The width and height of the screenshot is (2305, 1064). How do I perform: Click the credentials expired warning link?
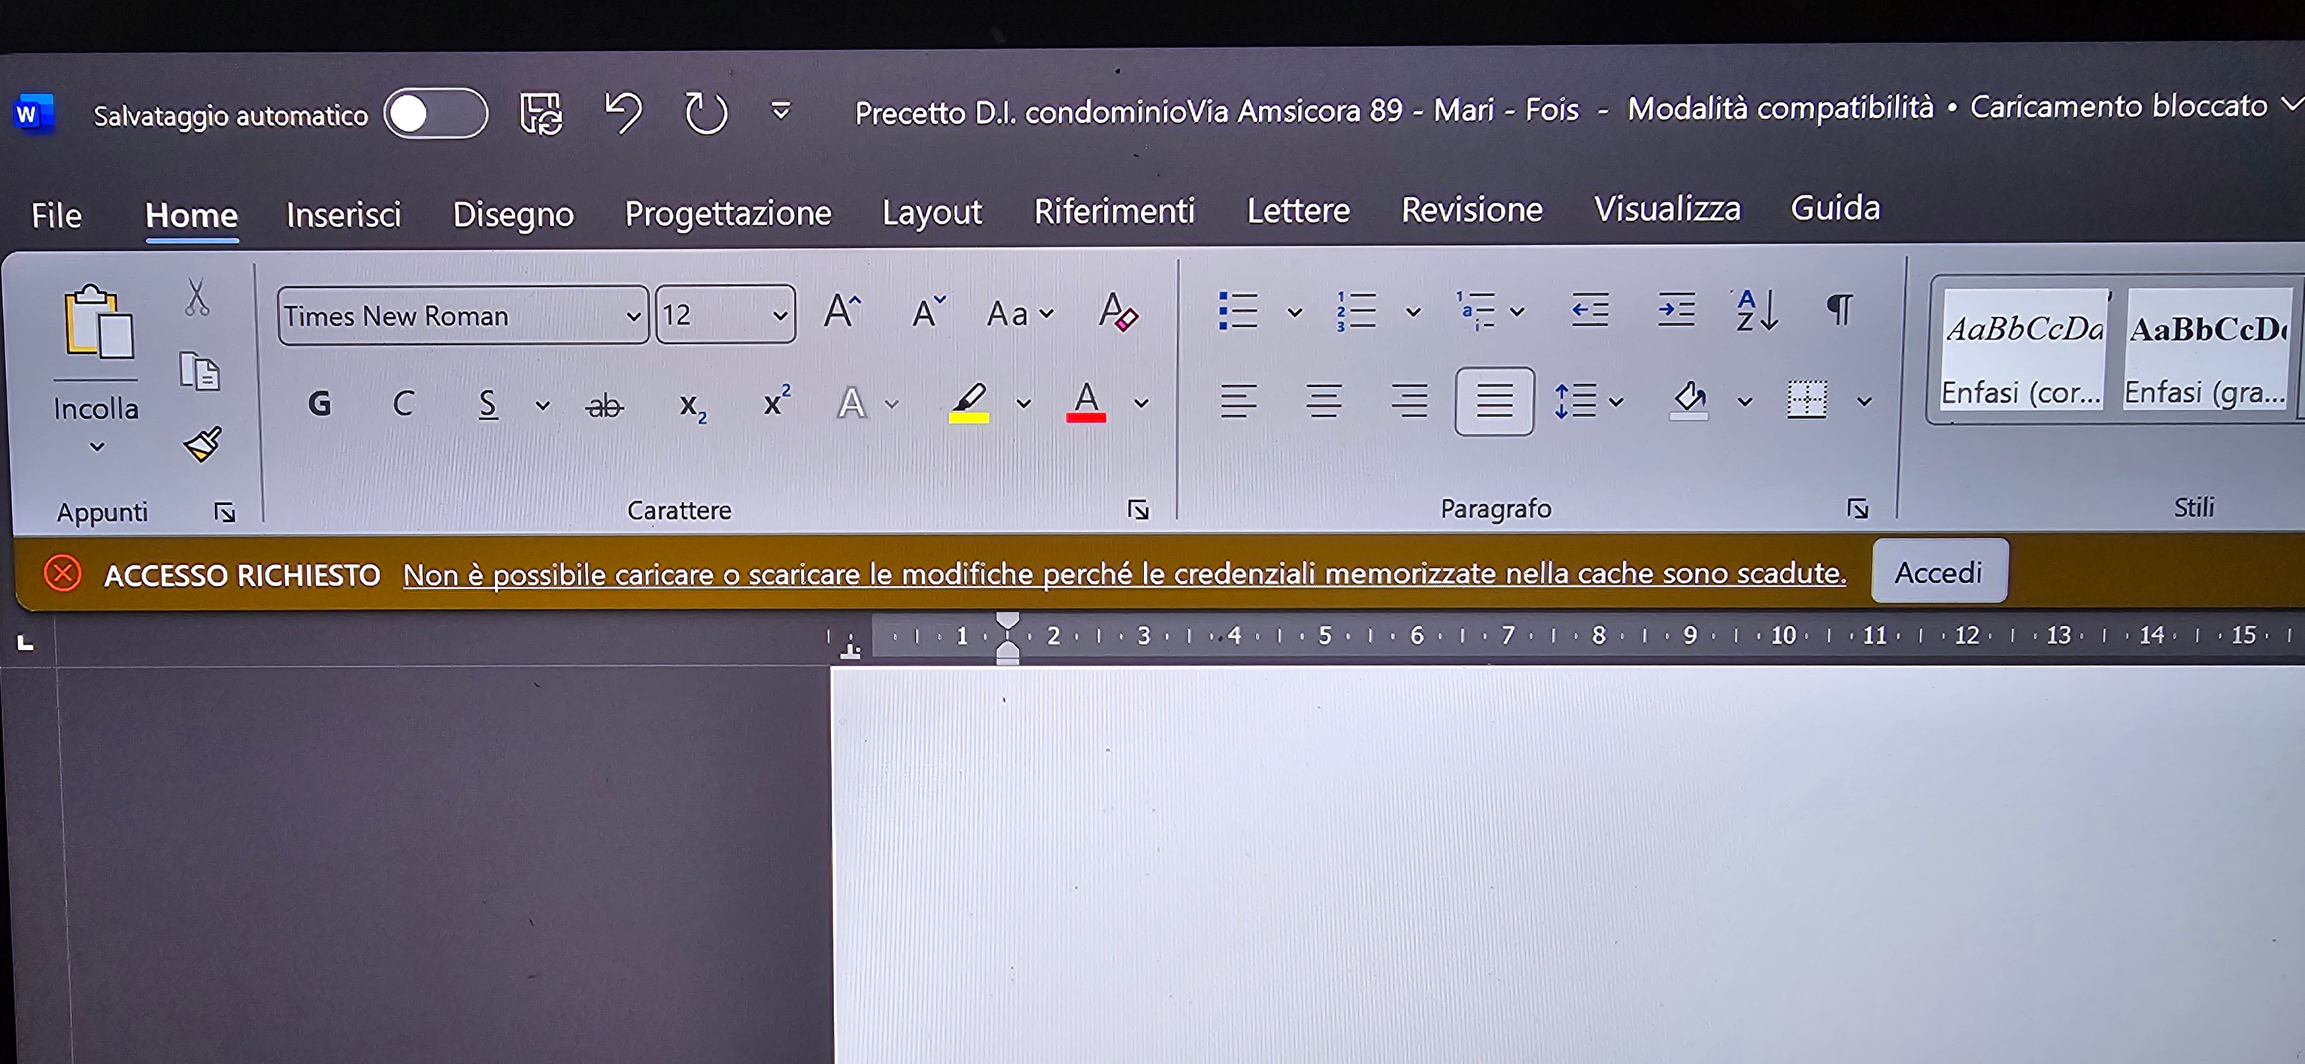(x=1125, y=573)
